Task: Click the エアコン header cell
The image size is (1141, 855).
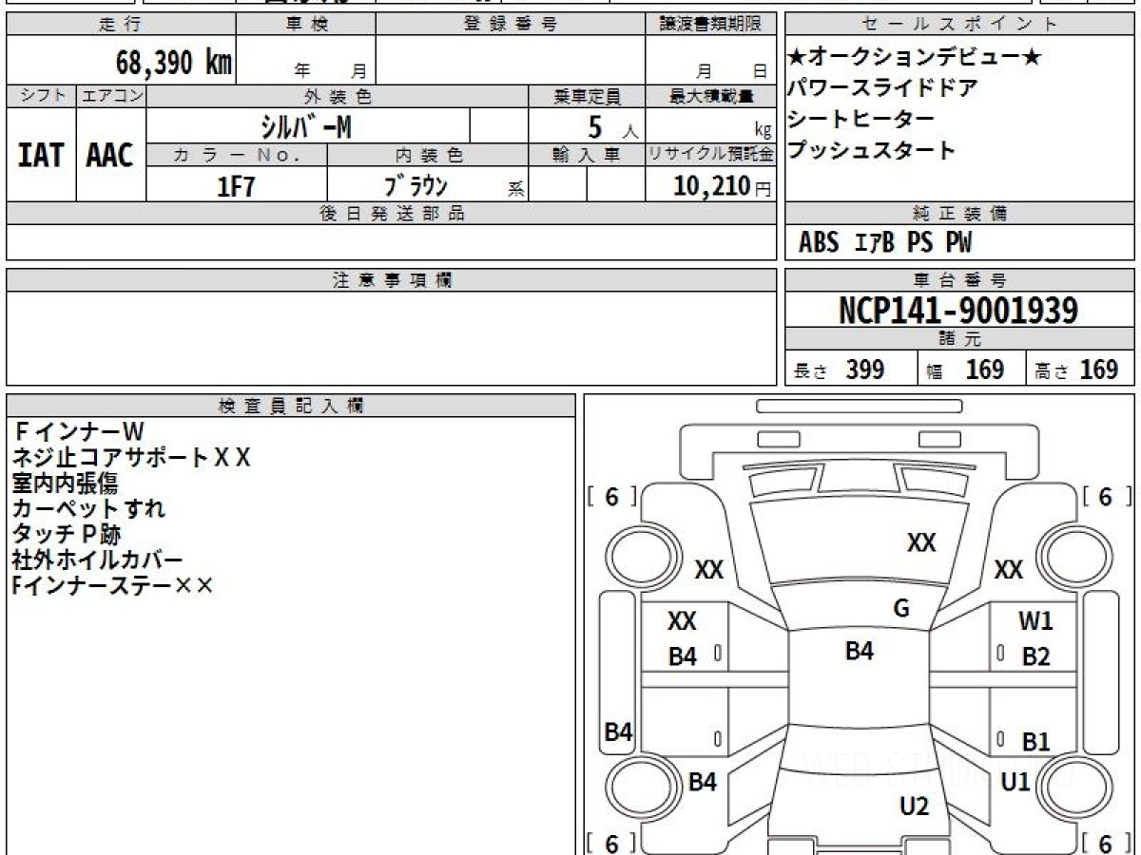Action: pyautogui.click(x=111, y=96)
